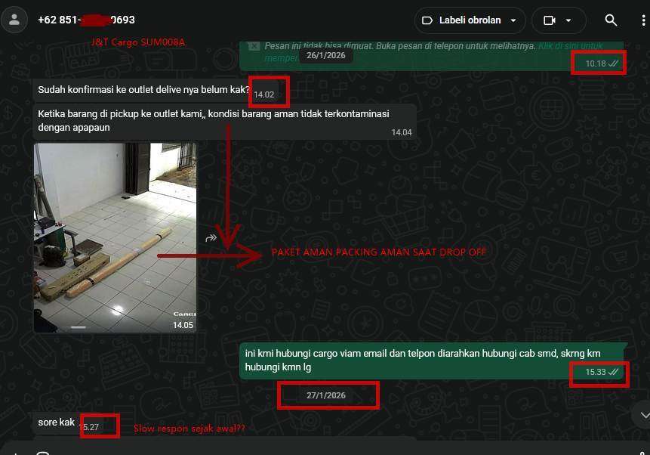Click the forward arrow beside the photo
Screen dimensions: 650x455
211,238
